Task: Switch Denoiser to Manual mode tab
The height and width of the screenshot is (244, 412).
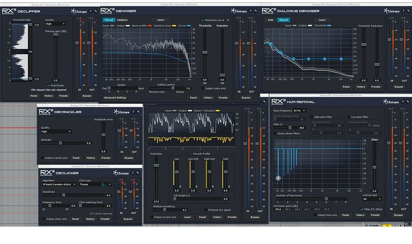Action: [x=109, y=20]
